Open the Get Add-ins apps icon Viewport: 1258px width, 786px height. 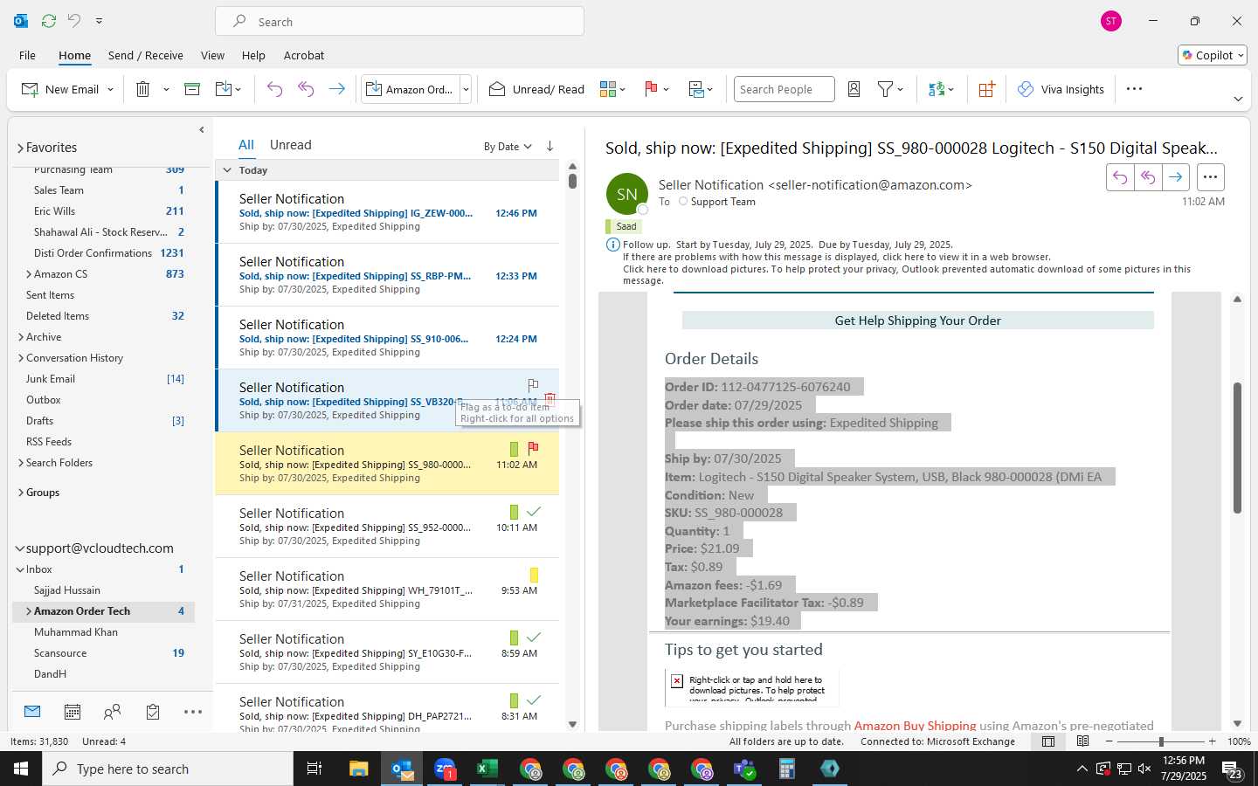tap(986, 89)
